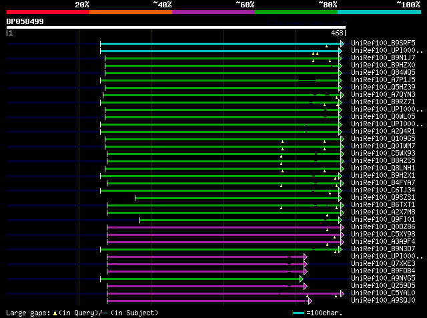Open hit UniRef100_A7P1J5
427x318 pixels.
coord(383,79)
